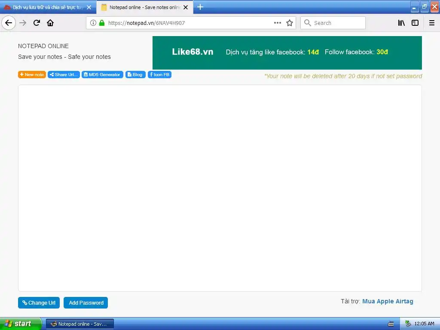Click inside the empty note text area

point(220,188)
